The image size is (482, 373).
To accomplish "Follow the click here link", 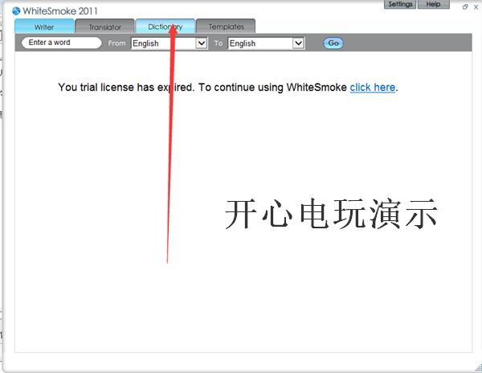I will tap(373, 88).
